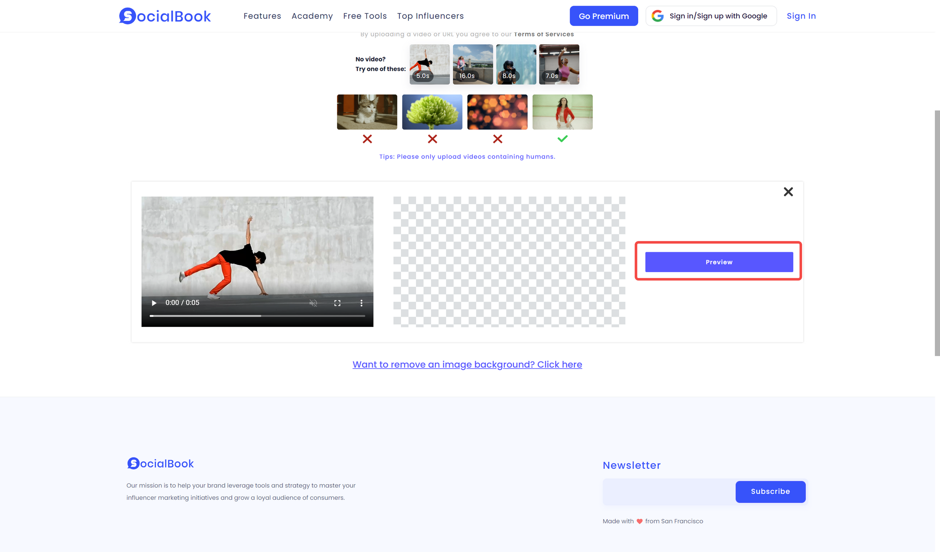
Task: Click the red X under flower image
Action: point(432,139)
